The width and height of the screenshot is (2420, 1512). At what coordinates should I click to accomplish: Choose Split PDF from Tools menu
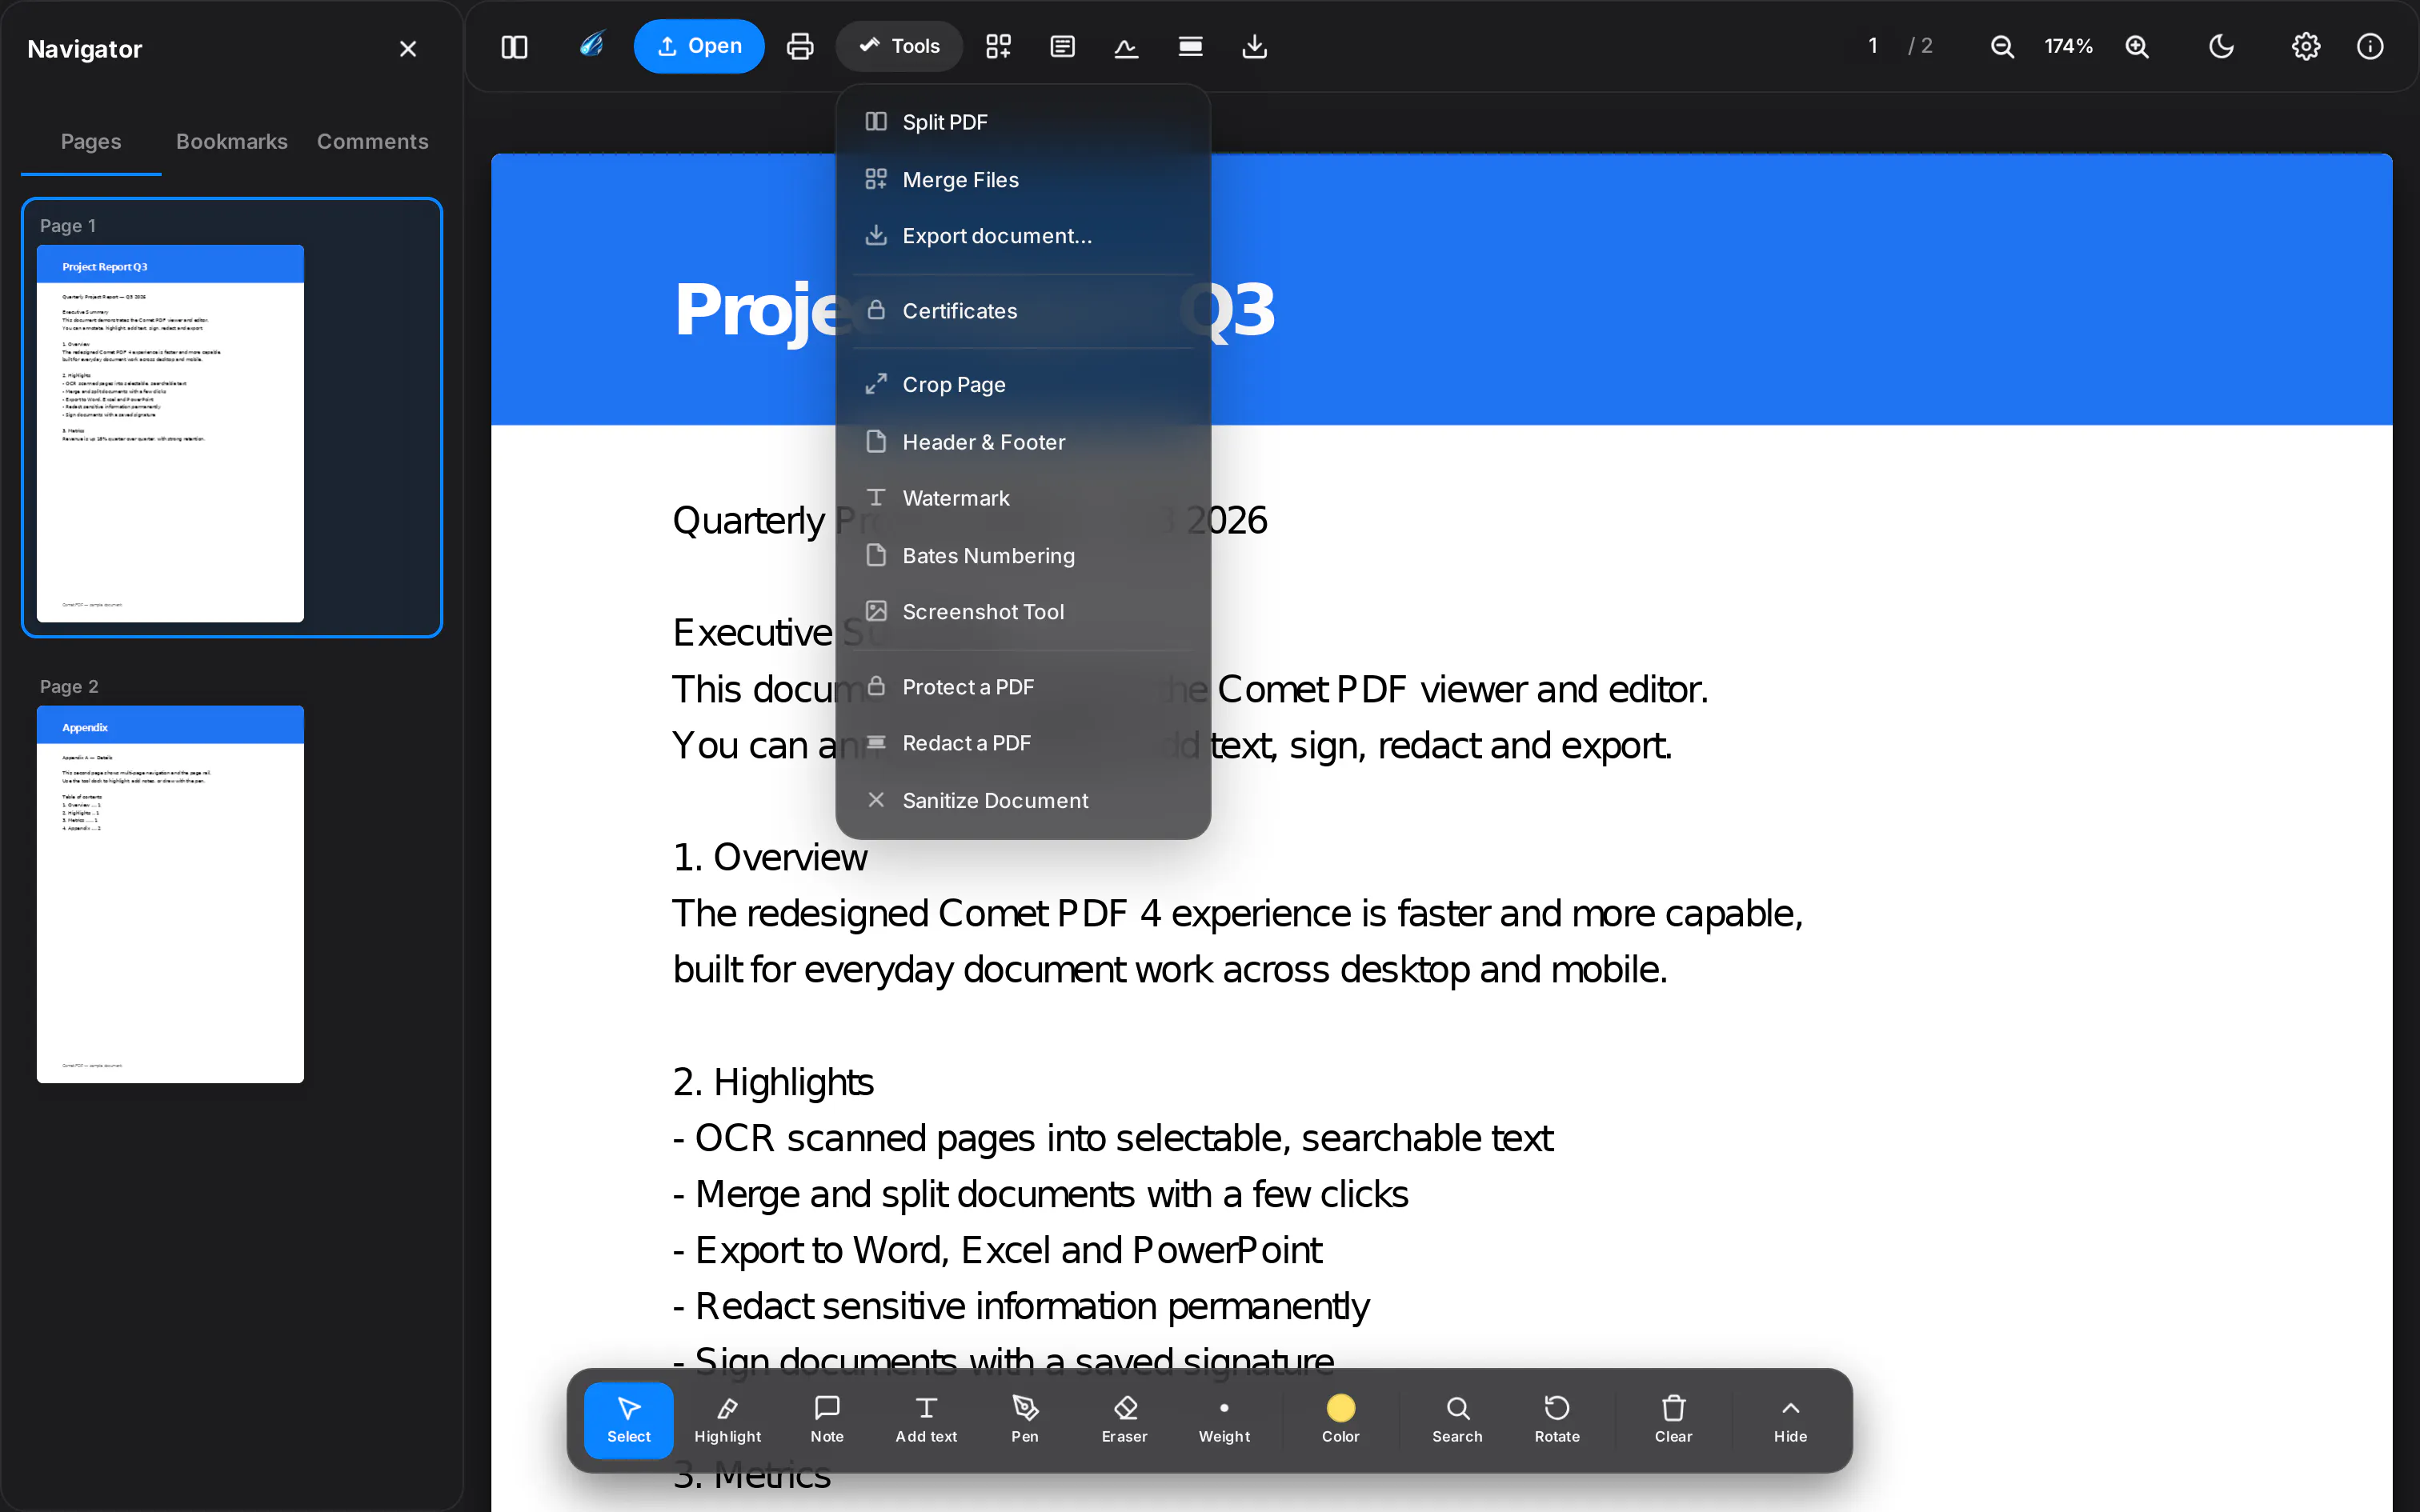[x=1023, y=122]
